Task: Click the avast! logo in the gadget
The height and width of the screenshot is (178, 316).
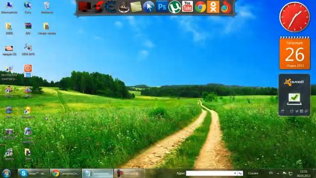Action: pos(294,82)
